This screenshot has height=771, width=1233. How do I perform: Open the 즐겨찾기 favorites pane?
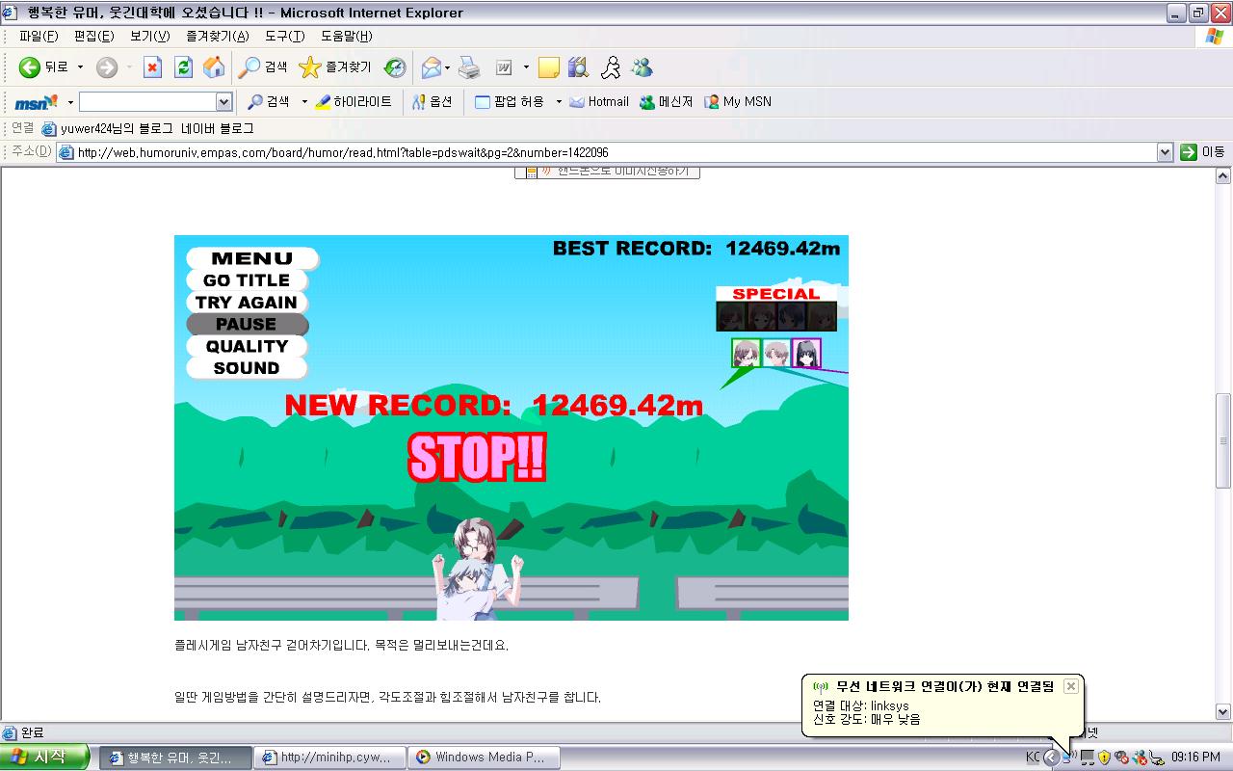click(334, 67)
